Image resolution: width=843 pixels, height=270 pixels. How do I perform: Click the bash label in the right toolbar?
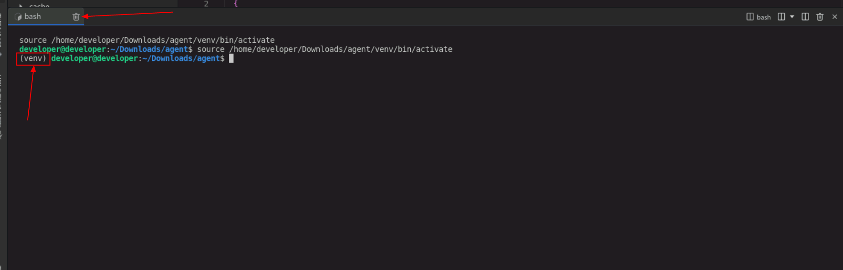click(x=764, y=17)
